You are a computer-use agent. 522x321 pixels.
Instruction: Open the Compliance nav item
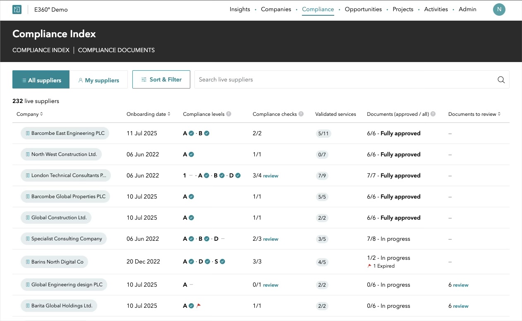[x=318, y=9]
